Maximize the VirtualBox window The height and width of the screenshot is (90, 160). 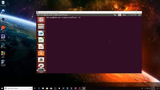(x=136, y=12)
